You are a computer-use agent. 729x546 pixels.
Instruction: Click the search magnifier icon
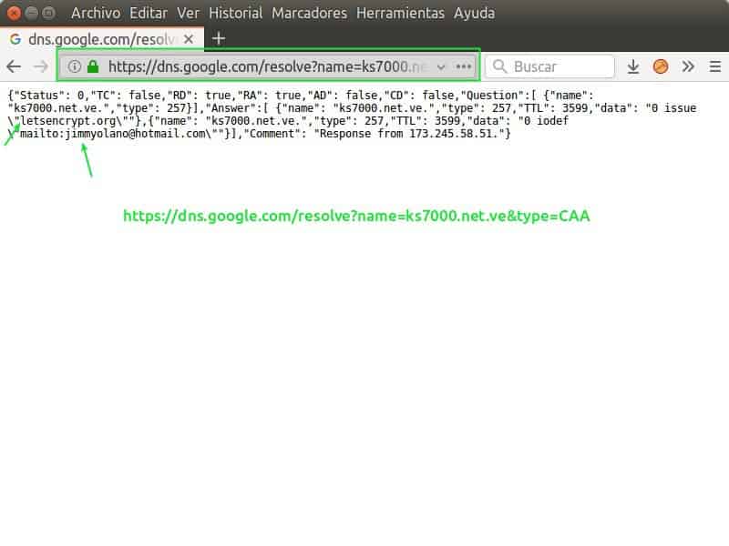click(499, 66)
